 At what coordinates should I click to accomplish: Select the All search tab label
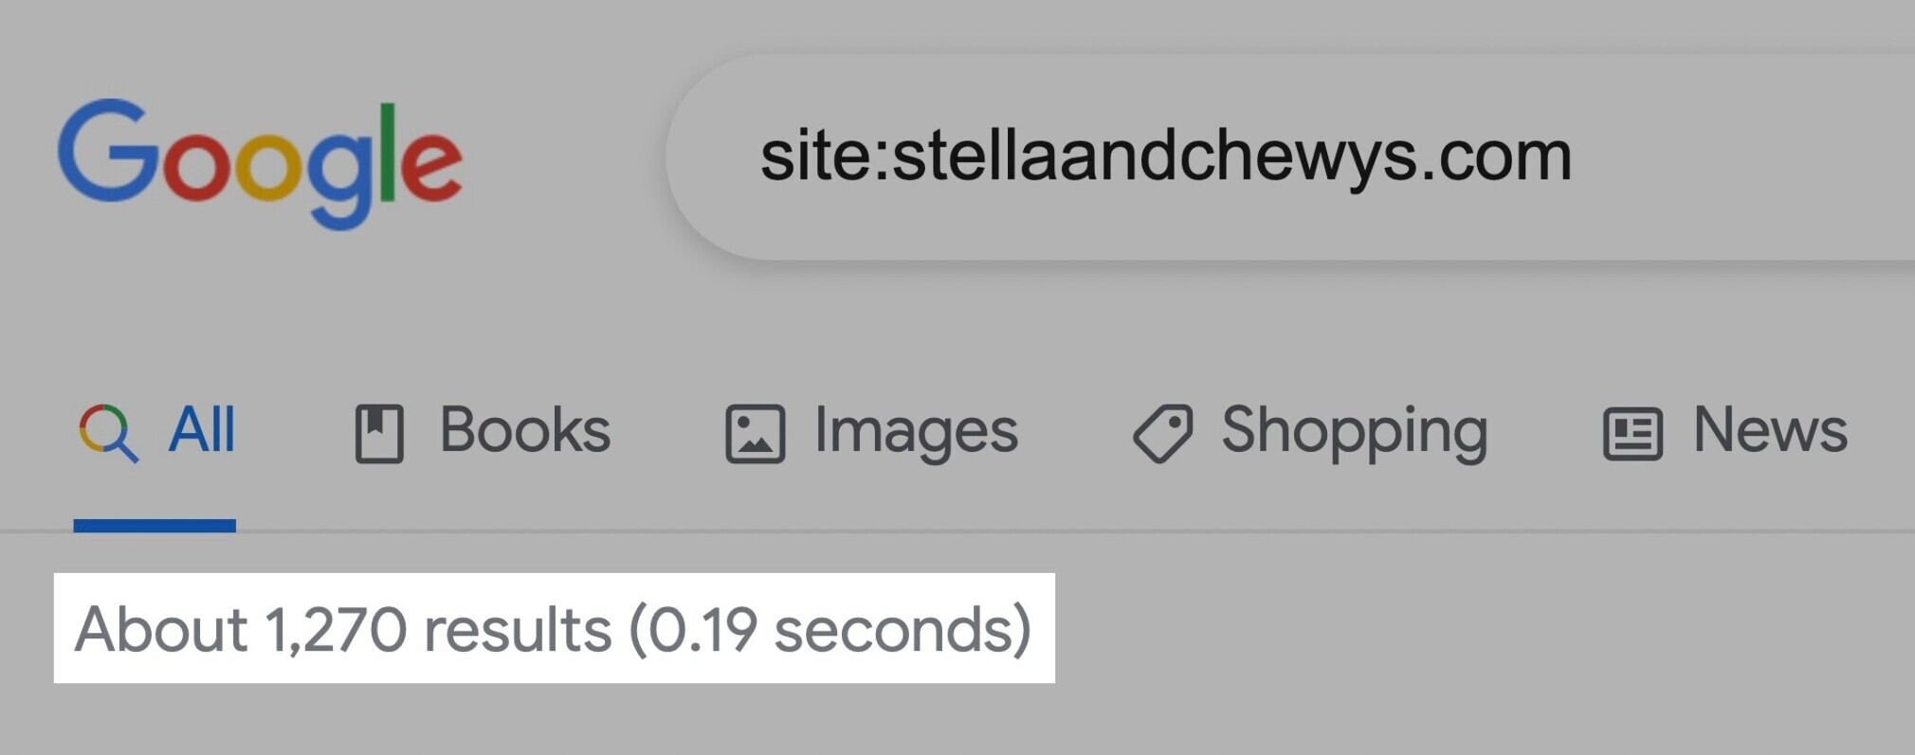[x=201, y=430]
